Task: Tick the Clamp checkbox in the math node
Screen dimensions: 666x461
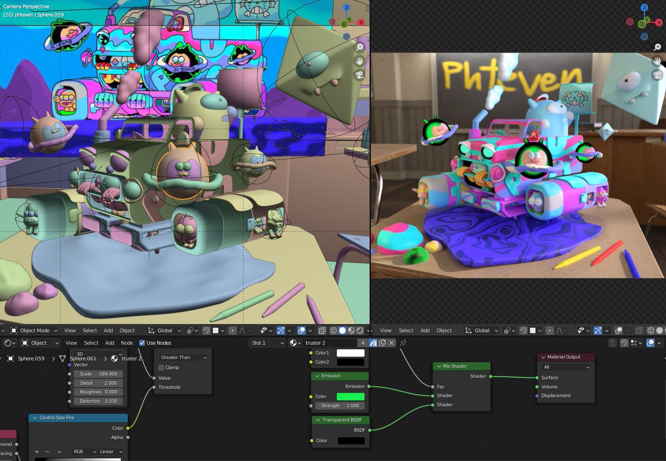Action: (x=162, y=367)
